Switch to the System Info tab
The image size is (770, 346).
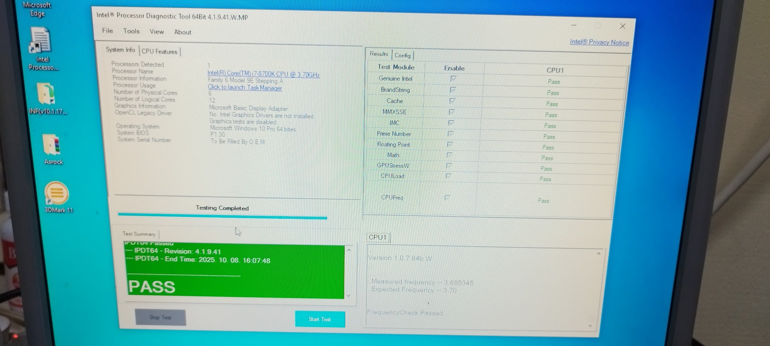pos(120,50)
